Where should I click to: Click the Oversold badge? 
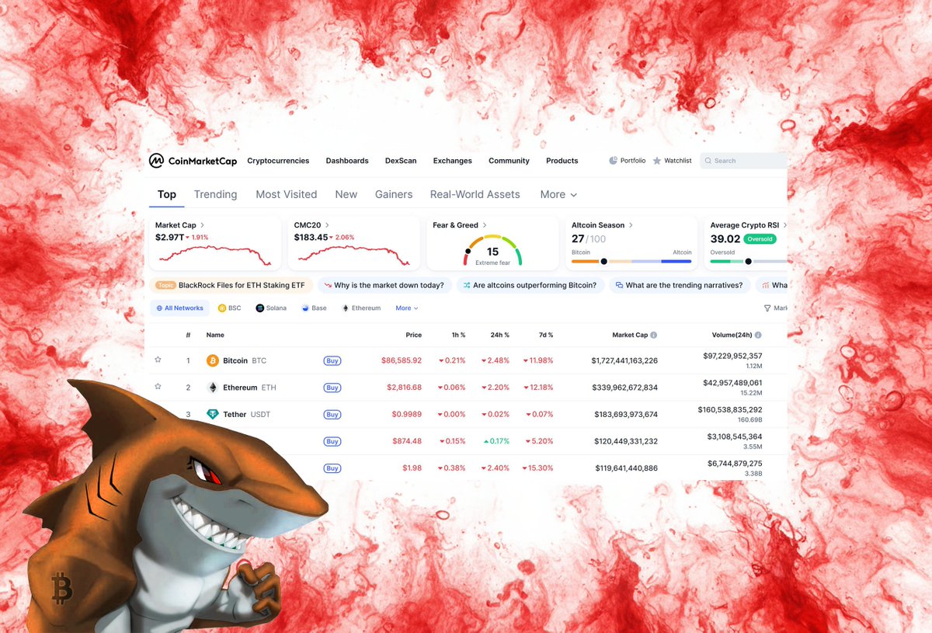point(760,239)
